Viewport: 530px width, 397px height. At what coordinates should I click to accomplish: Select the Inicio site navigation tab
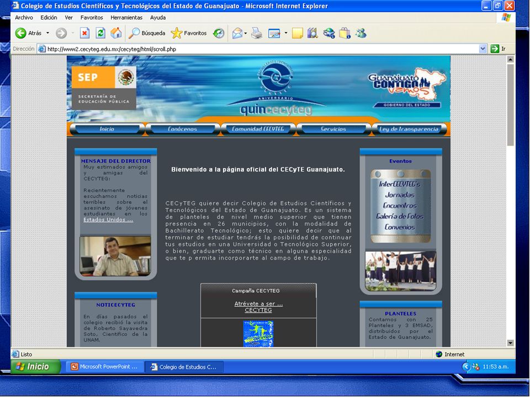click(x=107, y=129)
